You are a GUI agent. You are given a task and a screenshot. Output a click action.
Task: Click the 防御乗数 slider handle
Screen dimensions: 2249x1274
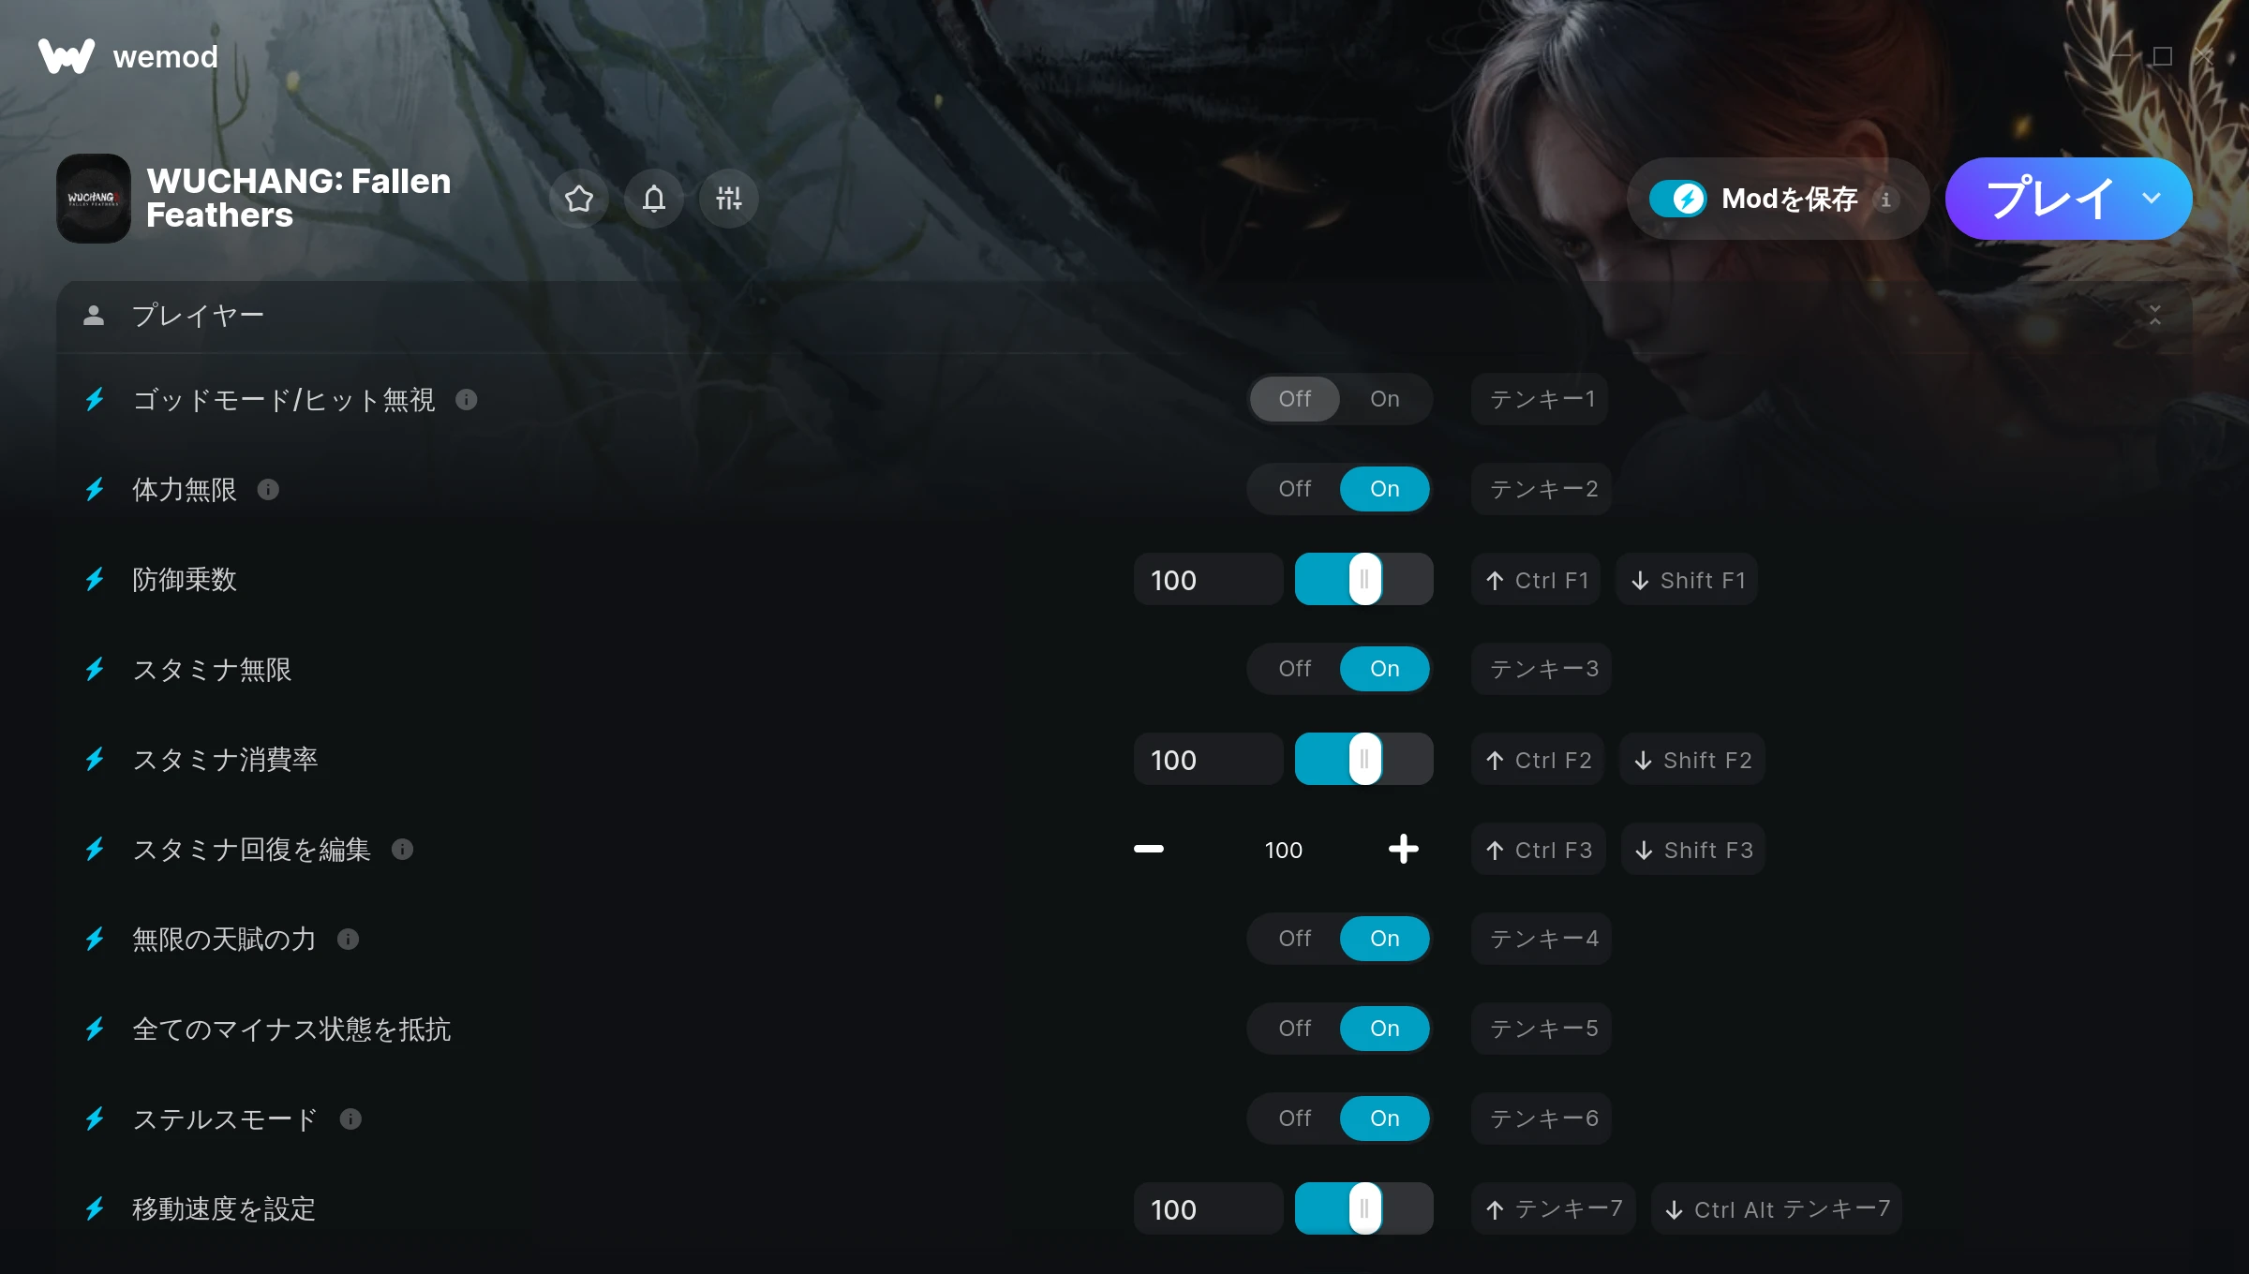[1364, 579]
